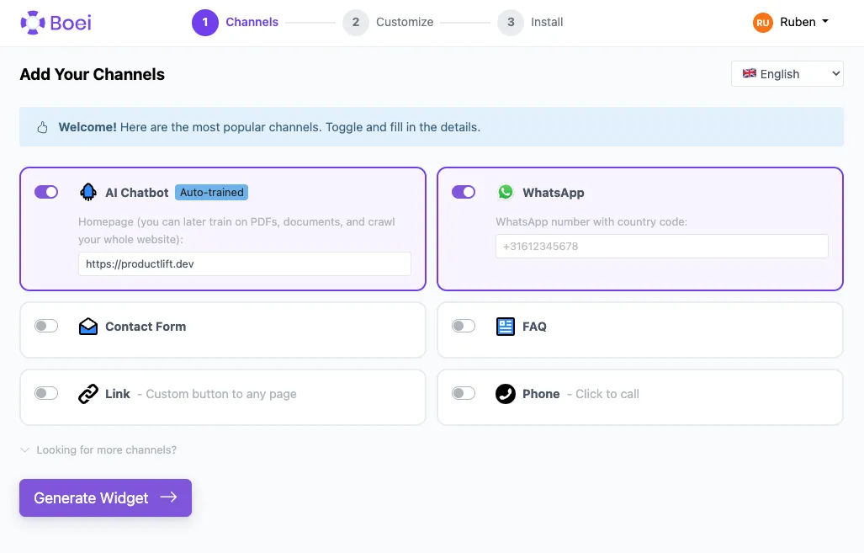
Task: Disable the AI Chatbot toggle
Action: [46, 192]
